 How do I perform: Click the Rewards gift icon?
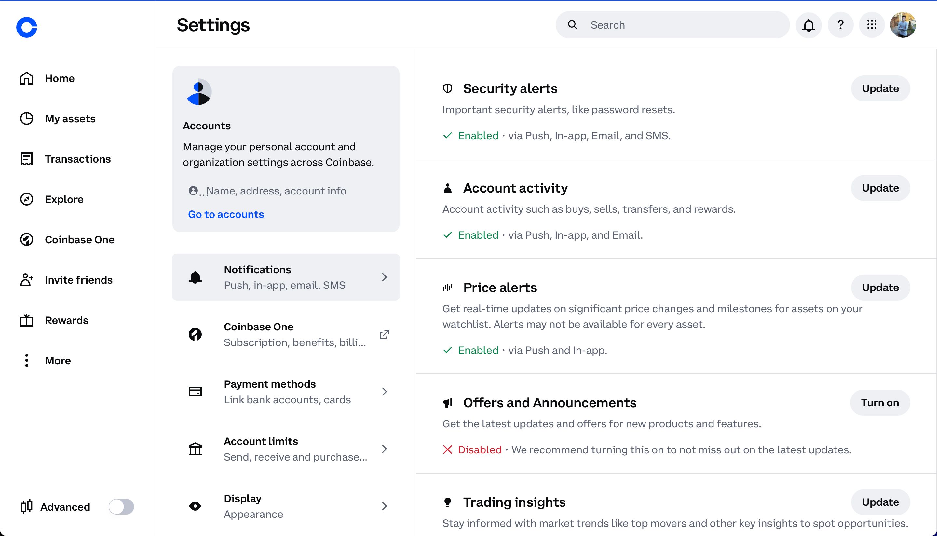point(26,320)
